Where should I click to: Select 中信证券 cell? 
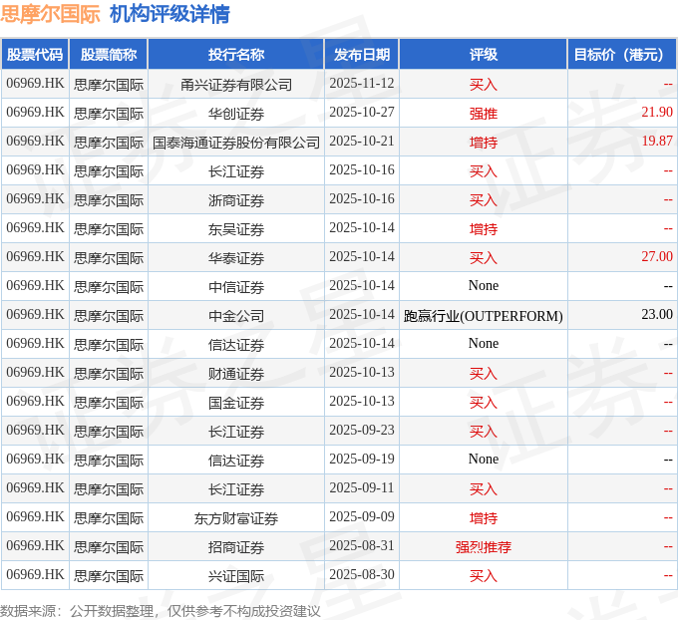(x=236, y=287)
